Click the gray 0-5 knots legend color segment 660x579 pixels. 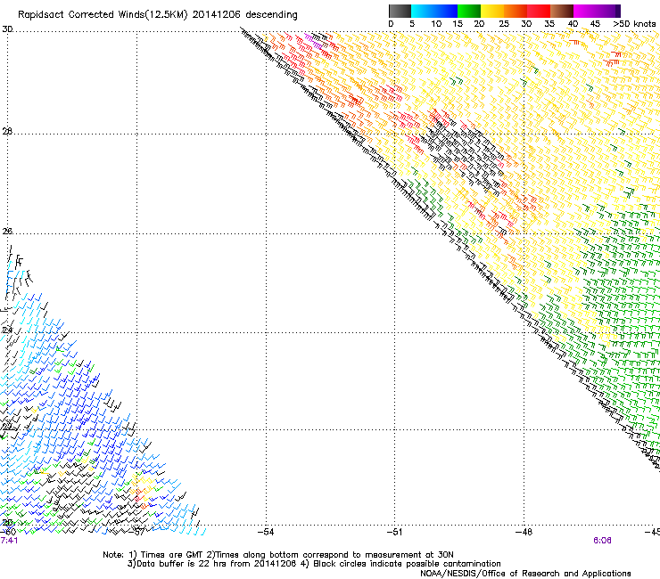point(400,11)
